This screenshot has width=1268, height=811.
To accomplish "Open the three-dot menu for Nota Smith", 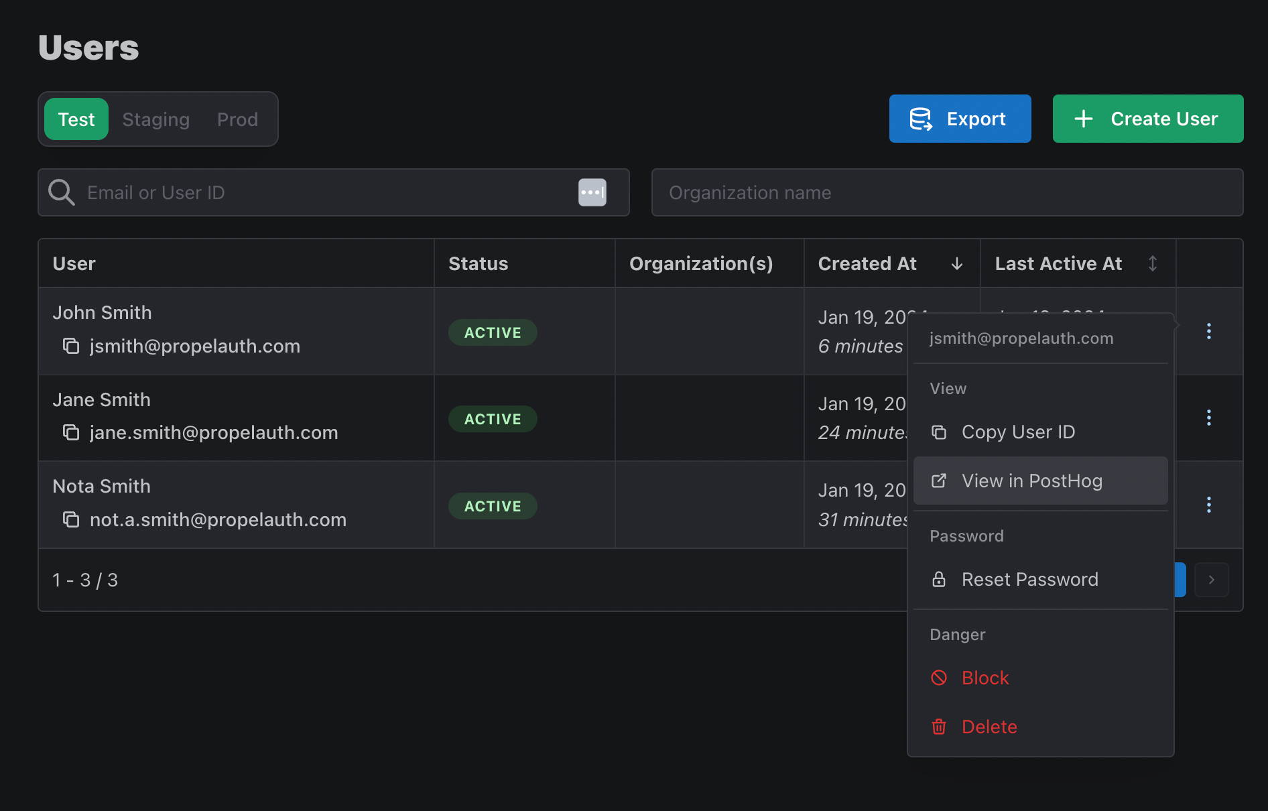I will (1209, 505).
